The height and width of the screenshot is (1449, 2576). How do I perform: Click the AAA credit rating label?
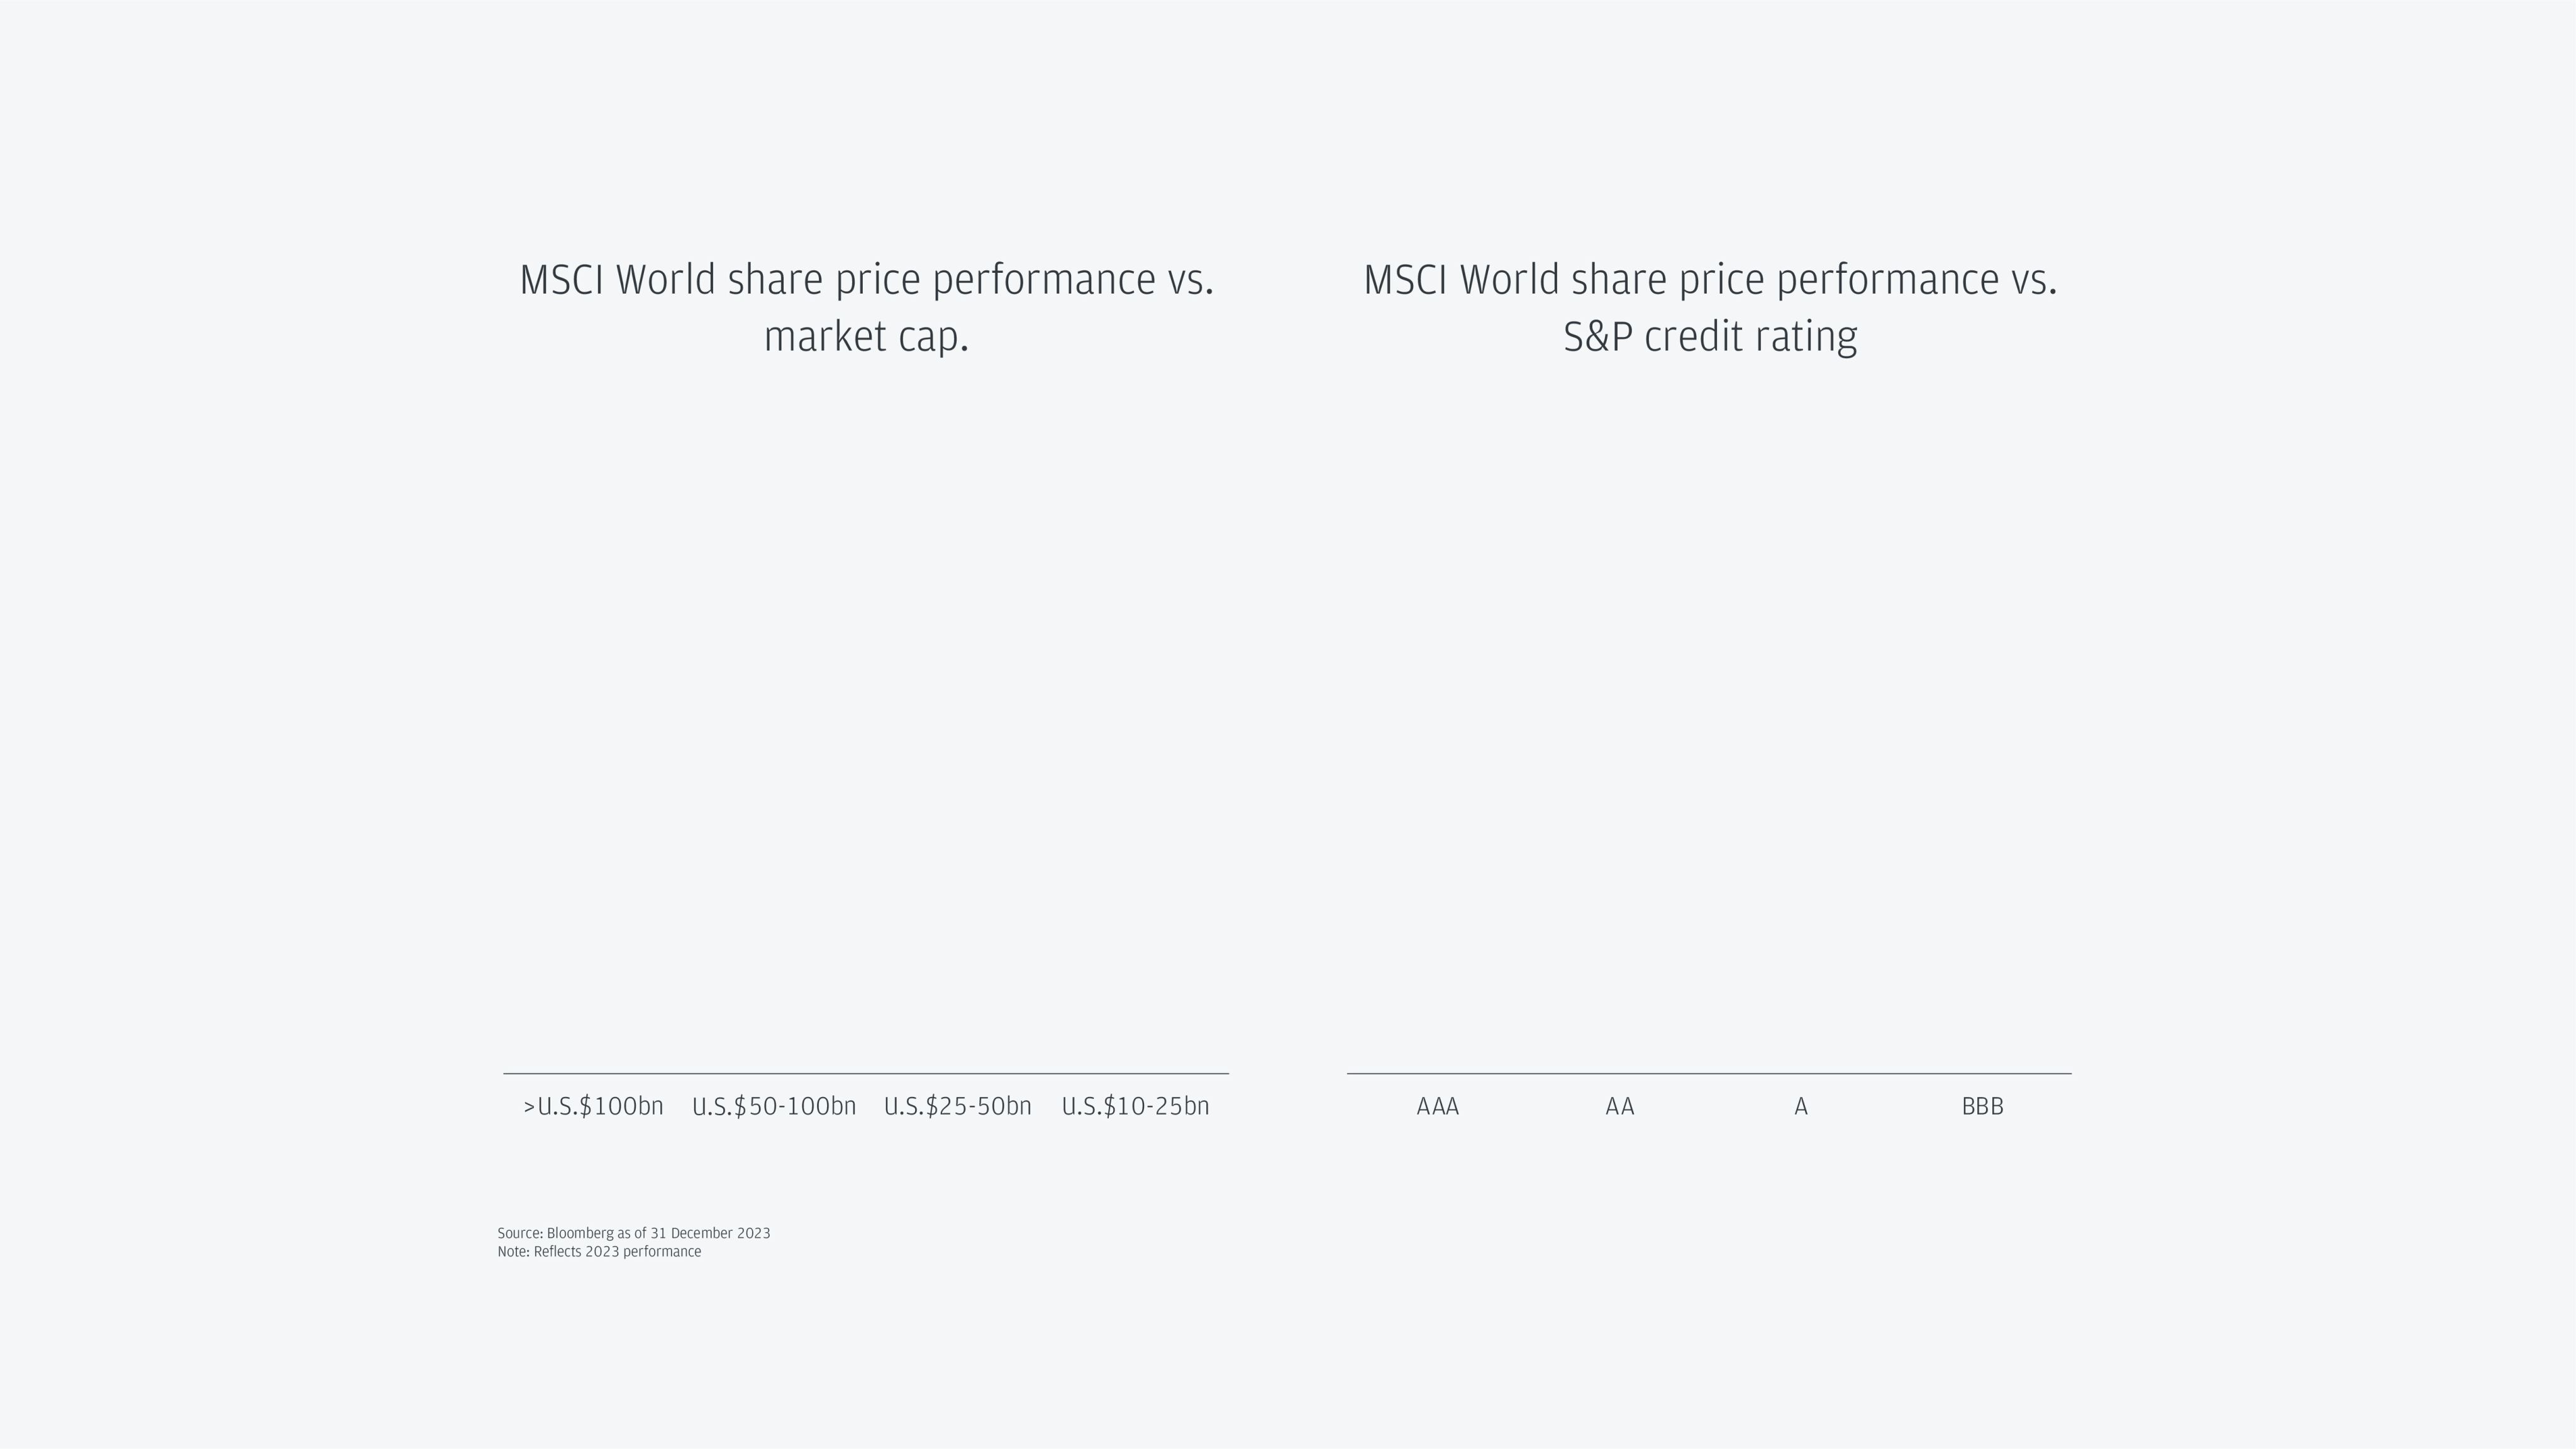click(1438, 1106)
